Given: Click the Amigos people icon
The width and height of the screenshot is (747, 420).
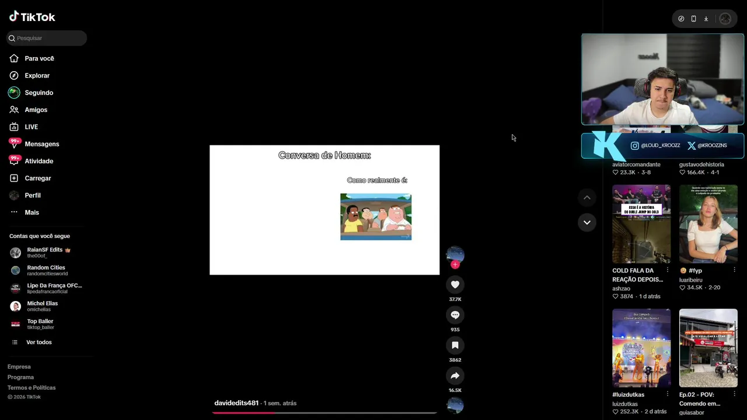Looking at the screenshot, I should point(14,110).
